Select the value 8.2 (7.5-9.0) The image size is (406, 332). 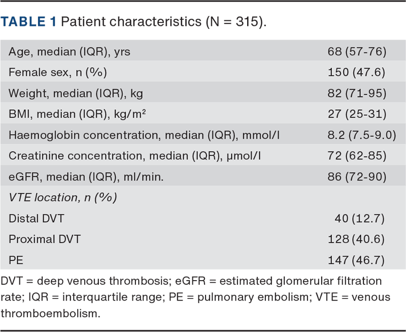362,135
